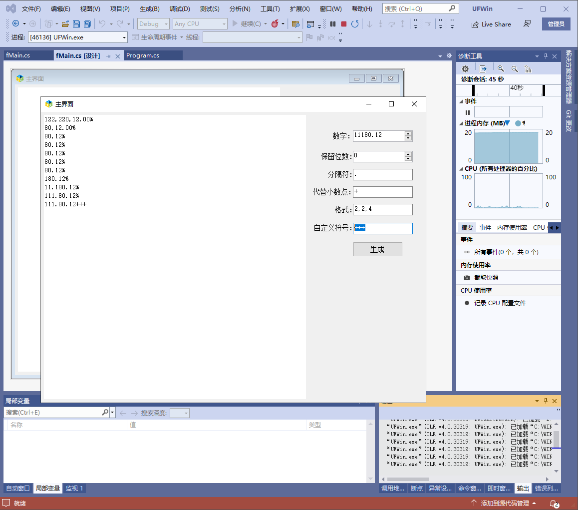Click the Undo arrow icon
578x510 pixels.
pos(102,24)
